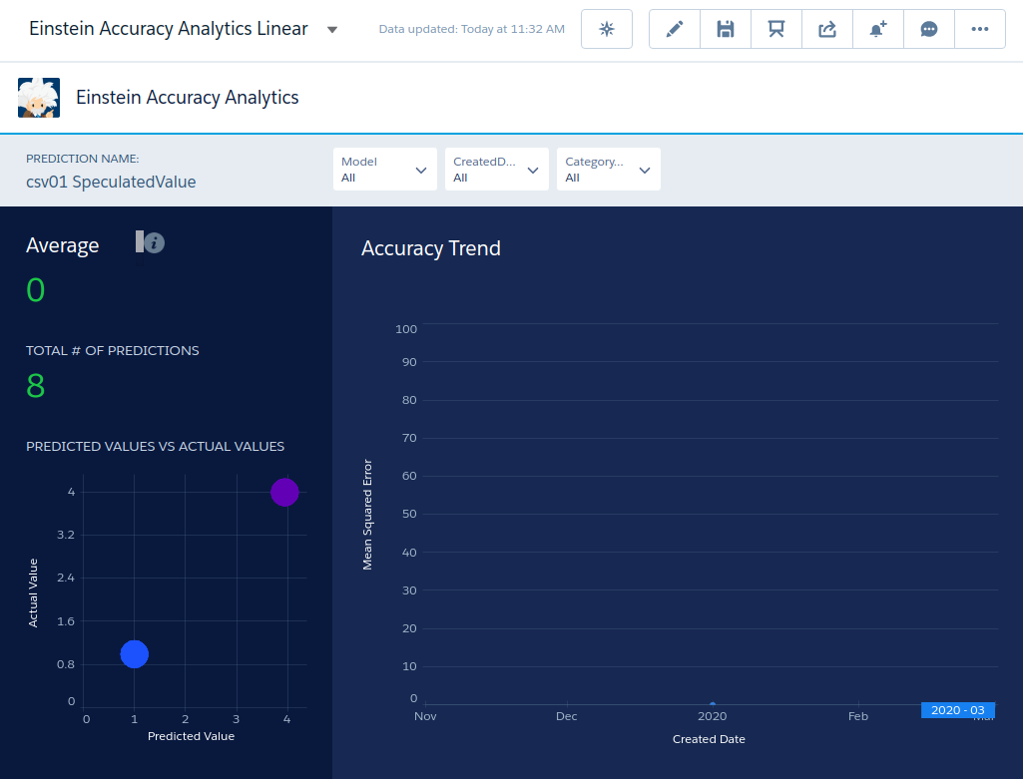Image resolution: width=1023 pixels, height=779 pixels.
Task: Set a notification with the bell icon
Action: 877,29
